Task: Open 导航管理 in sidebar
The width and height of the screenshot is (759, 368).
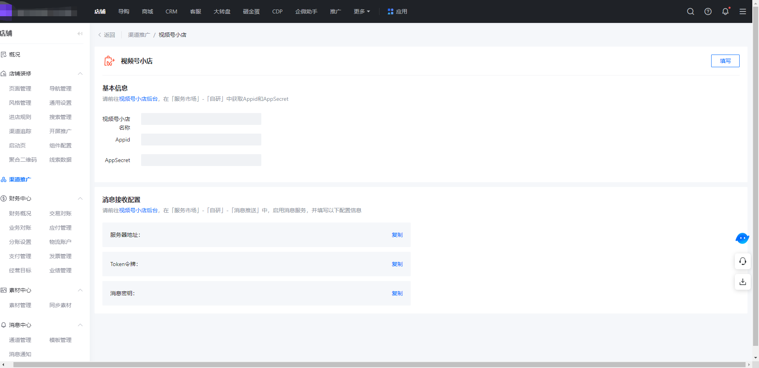Action: click(60, 89)
